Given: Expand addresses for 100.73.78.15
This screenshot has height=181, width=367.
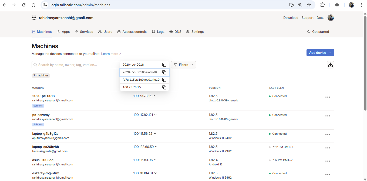Looking at the screenshot, I should tap(154, 96).
